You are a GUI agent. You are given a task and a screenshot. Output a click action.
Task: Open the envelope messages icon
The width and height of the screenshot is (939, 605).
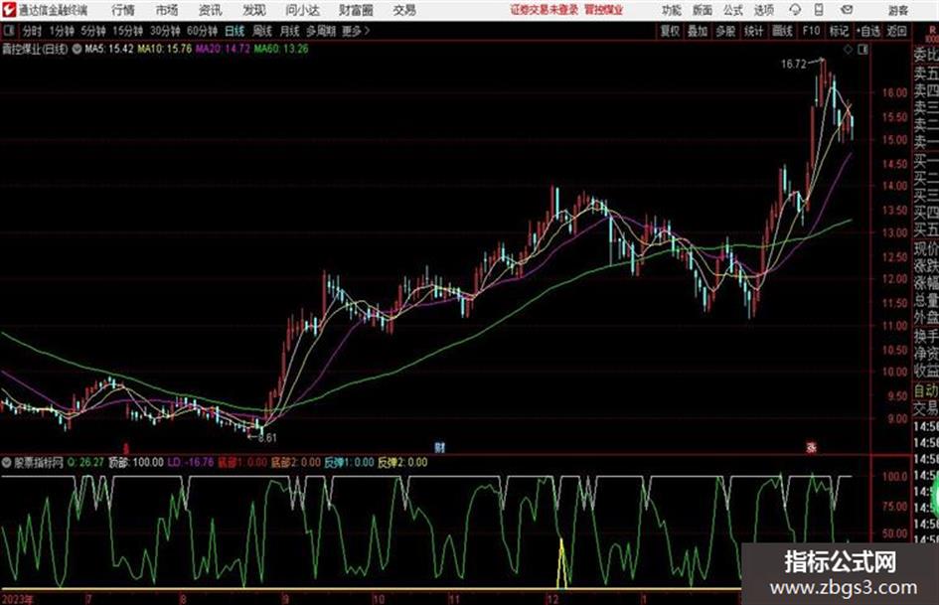point(847,10)
